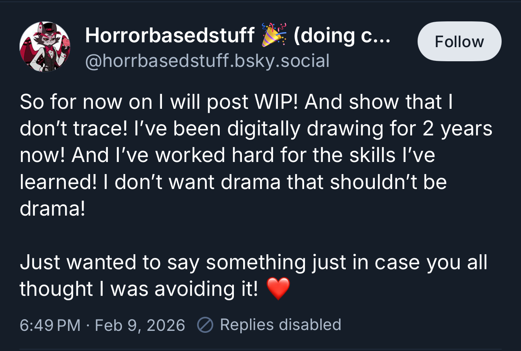
Task: Click the party popper emoji in name
Action: pos(274,35)
